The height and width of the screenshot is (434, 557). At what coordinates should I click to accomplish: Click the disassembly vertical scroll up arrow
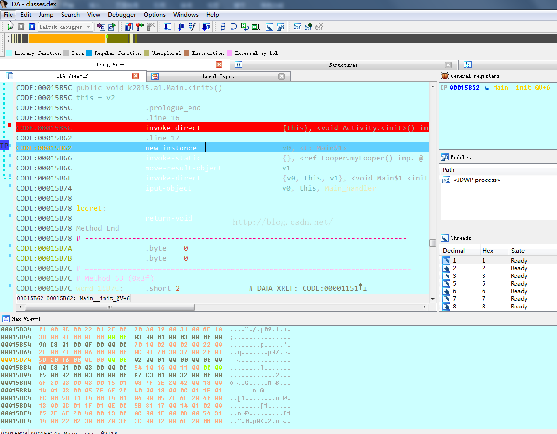[433, 86]
